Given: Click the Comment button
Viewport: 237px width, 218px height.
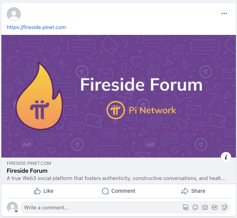Looking at the screenshot, I should point(118,191).
